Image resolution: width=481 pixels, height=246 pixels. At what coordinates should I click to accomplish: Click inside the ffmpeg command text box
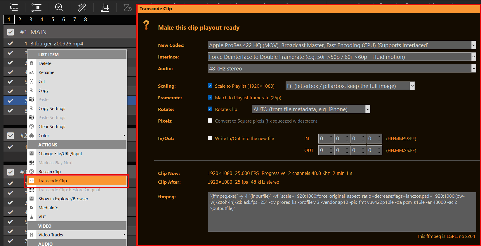(342, 212)
